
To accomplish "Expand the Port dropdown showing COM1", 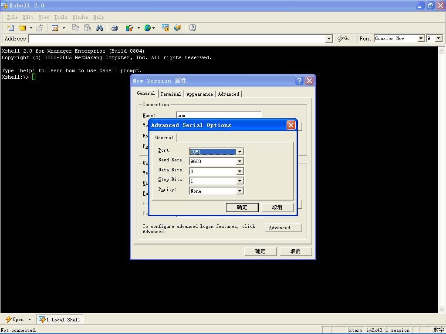I will [x=239, y=152].
